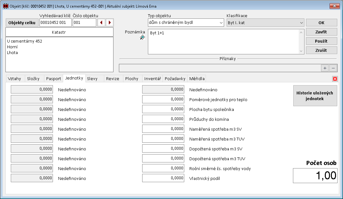Switch to the Pasport tab
343x199 pixels.
pyautogui.click(x=53, y=79)
